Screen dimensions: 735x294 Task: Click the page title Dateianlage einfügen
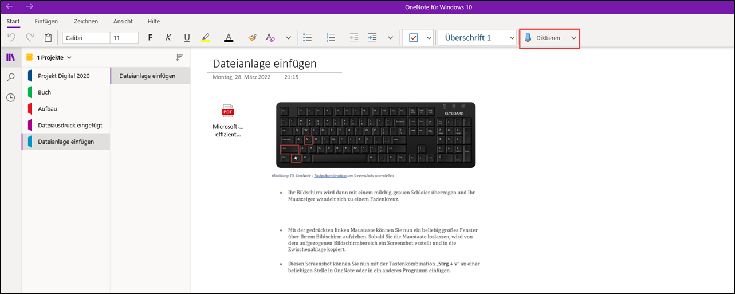[264, 63]
